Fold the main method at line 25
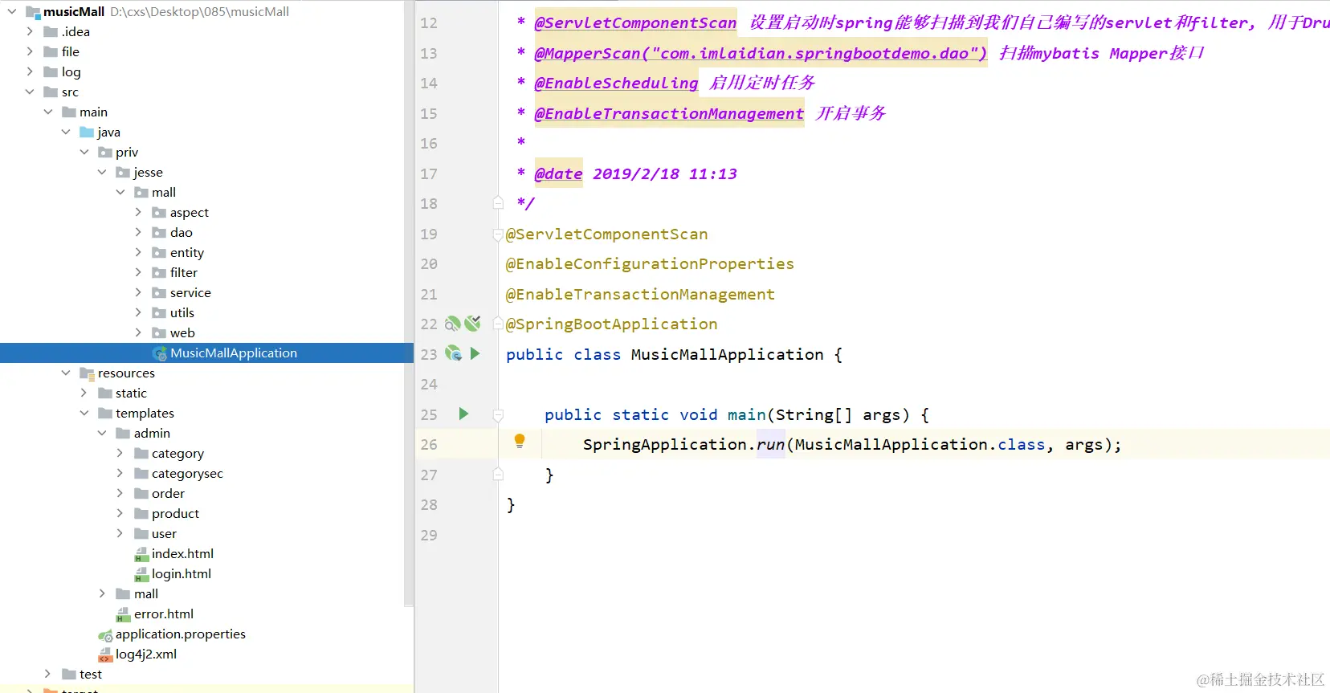The width and height of the screenshot is (1330, 693). pyautogui.click(x=498, y=414)
